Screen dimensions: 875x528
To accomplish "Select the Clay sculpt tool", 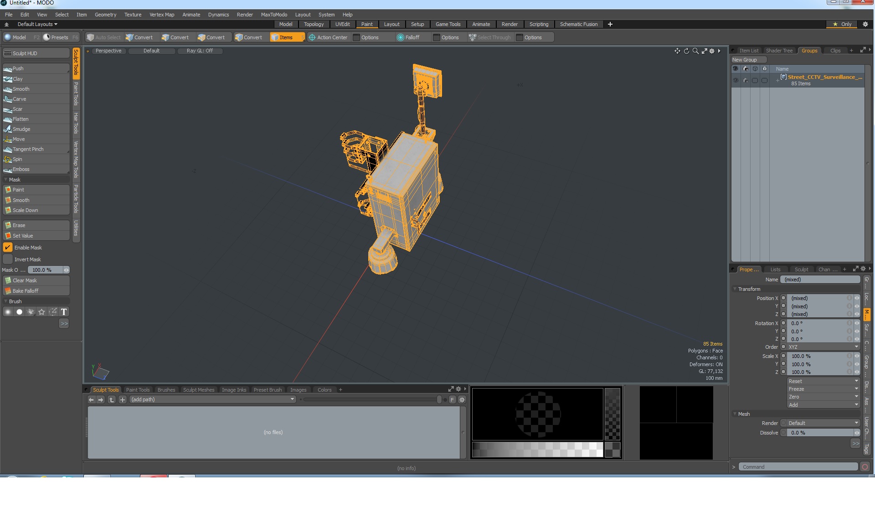I will point(36,79).
